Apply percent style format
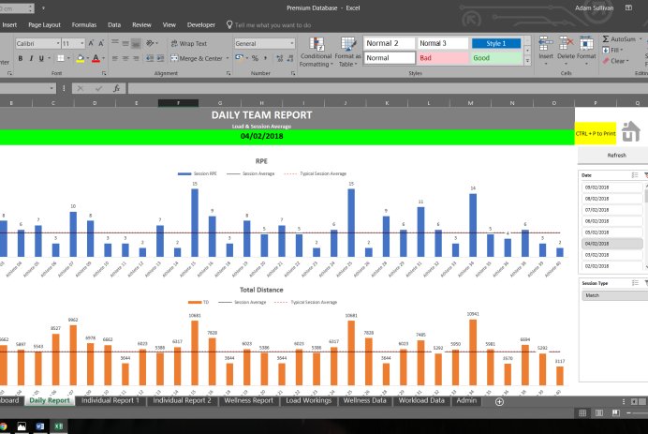This screenshot has height=434, width=648. 255,58
